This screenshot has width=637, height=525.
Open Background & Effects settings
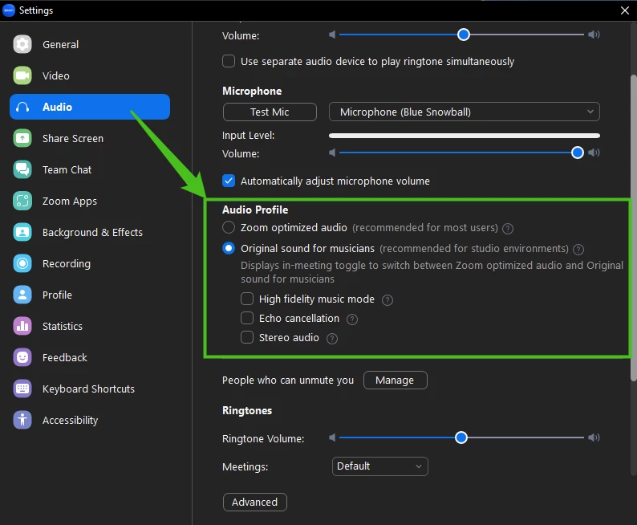point(90,232)
